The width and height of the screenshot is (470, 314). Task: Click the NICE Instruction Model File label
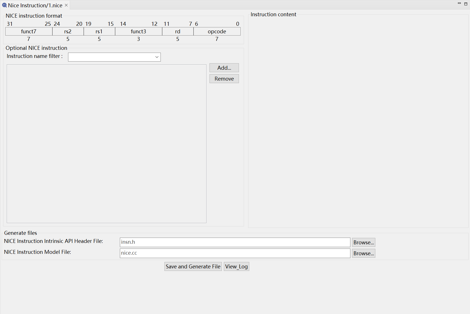(x=38, y=252)
